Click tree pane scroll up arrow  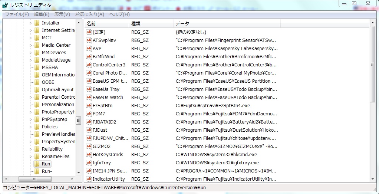78,23
